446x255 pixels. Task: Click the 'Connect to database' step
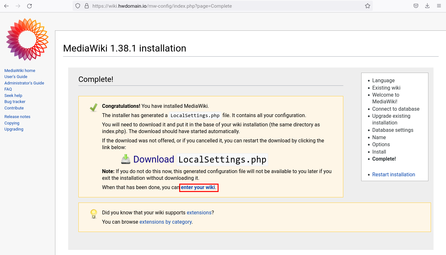click(x=396, y=109)
